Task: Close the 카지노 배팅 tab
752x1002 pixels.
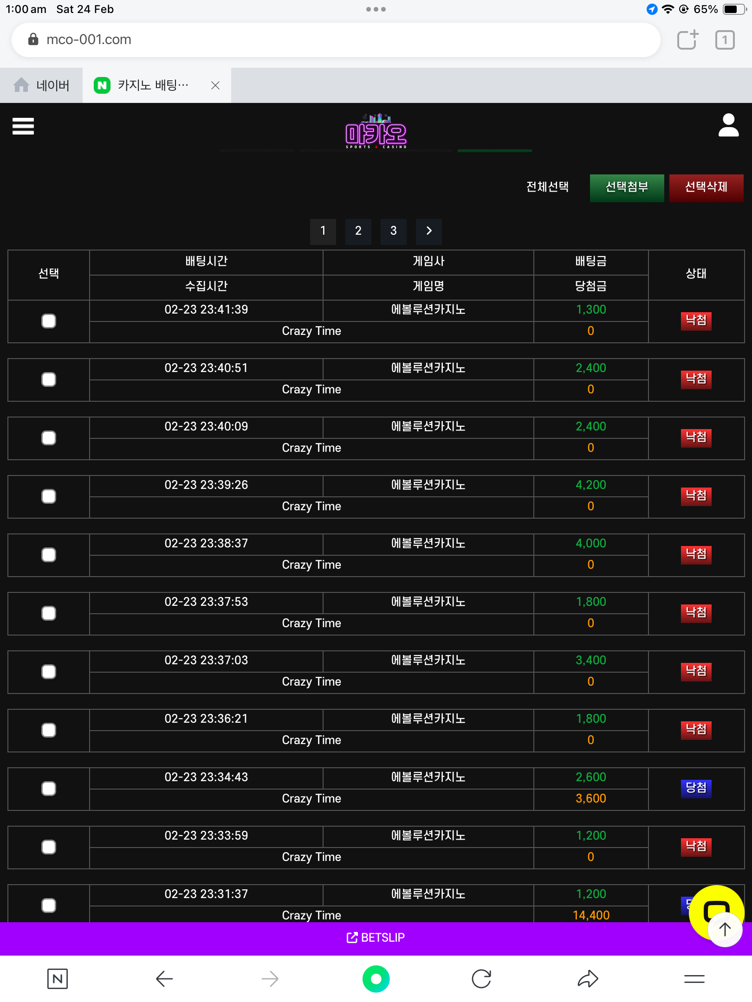Action: point(215,85)
